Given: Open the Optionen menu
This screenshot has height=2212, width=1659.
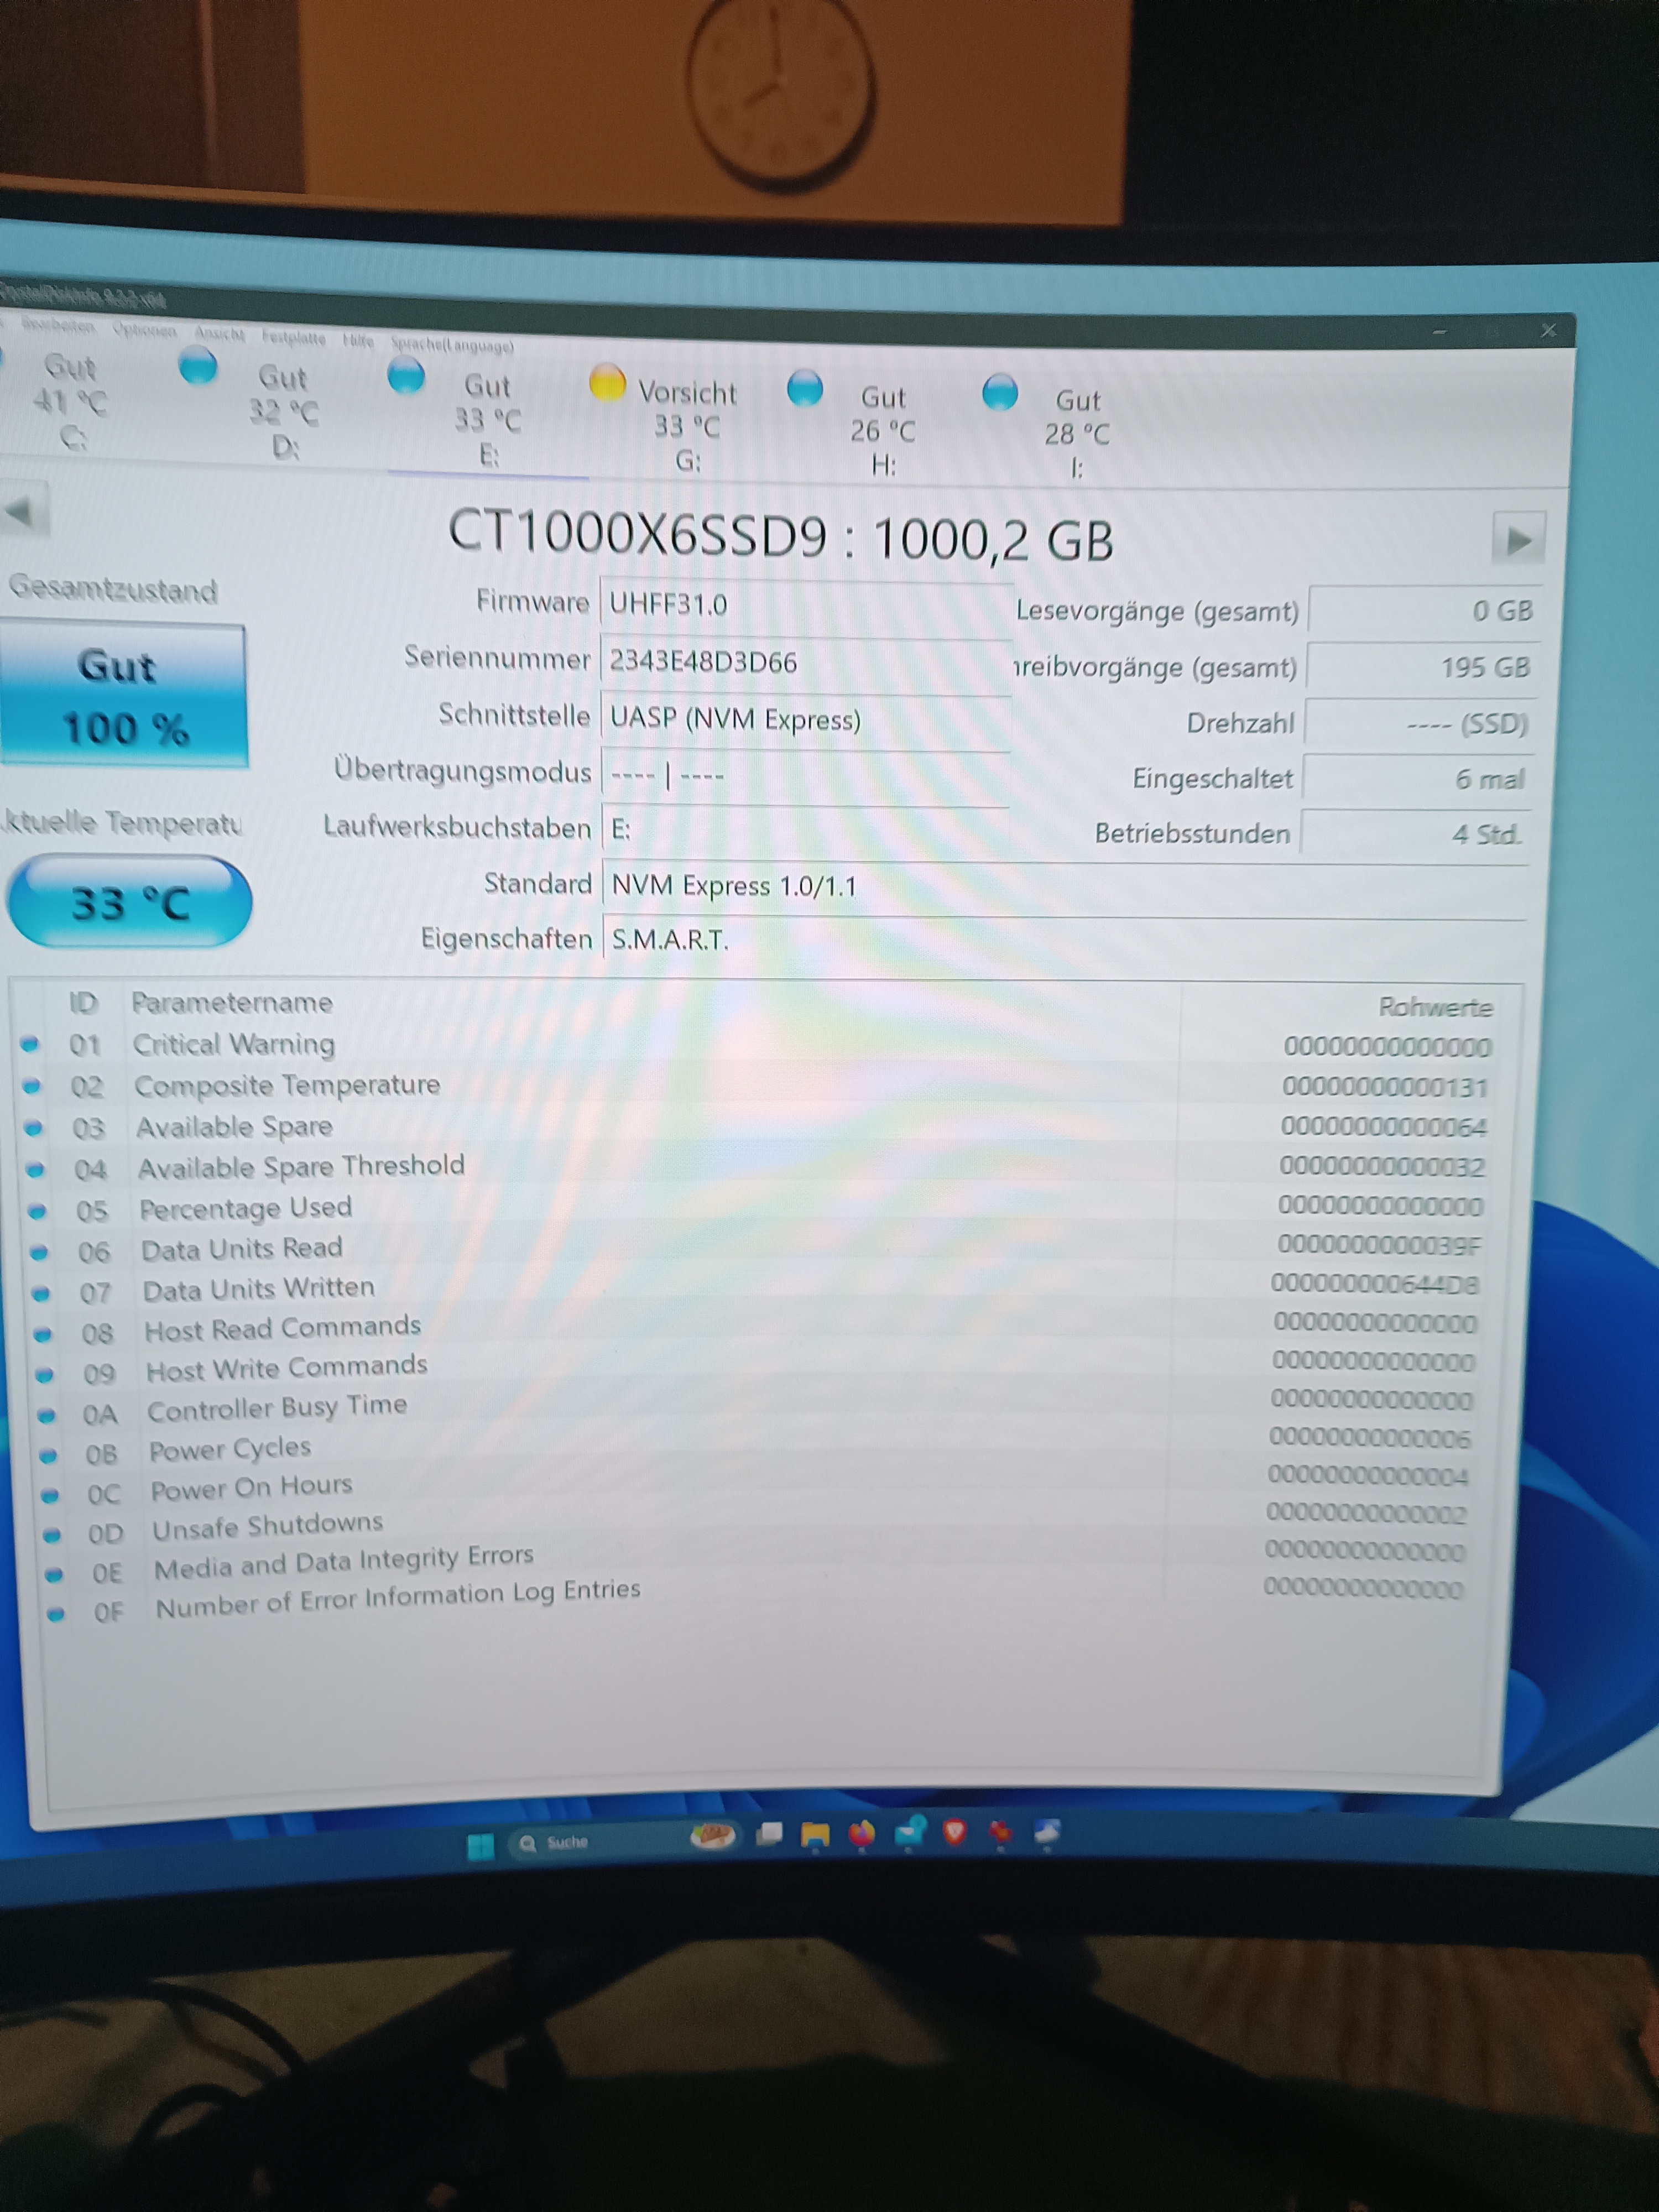Looking at the screenshot, I should tap(144, 330).
